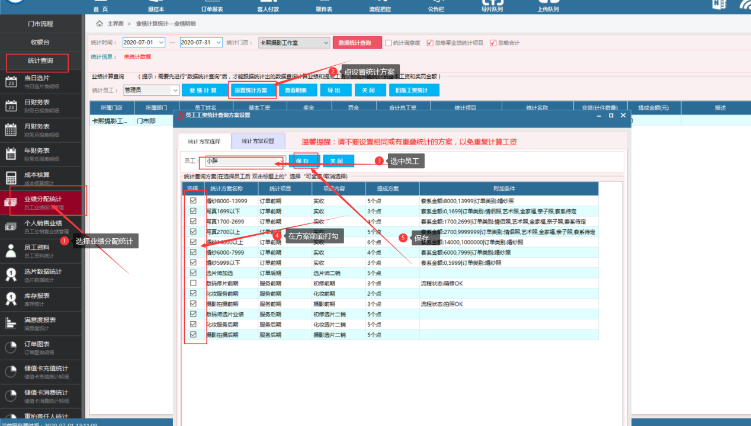The width and height of the screenshot is (751, 426).
Task: Open 满意度报表 bar chart icon
Action: [11, 323]
